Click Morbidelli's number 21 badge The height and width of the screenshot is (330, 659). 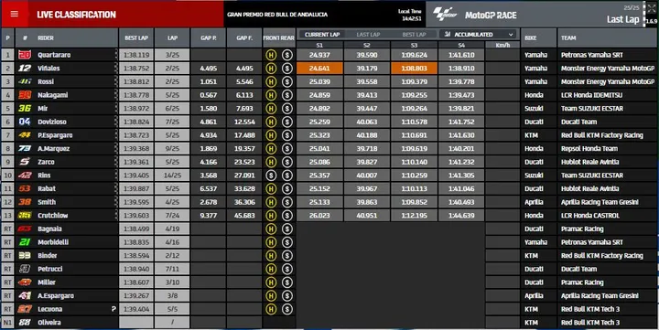(25, 242)
